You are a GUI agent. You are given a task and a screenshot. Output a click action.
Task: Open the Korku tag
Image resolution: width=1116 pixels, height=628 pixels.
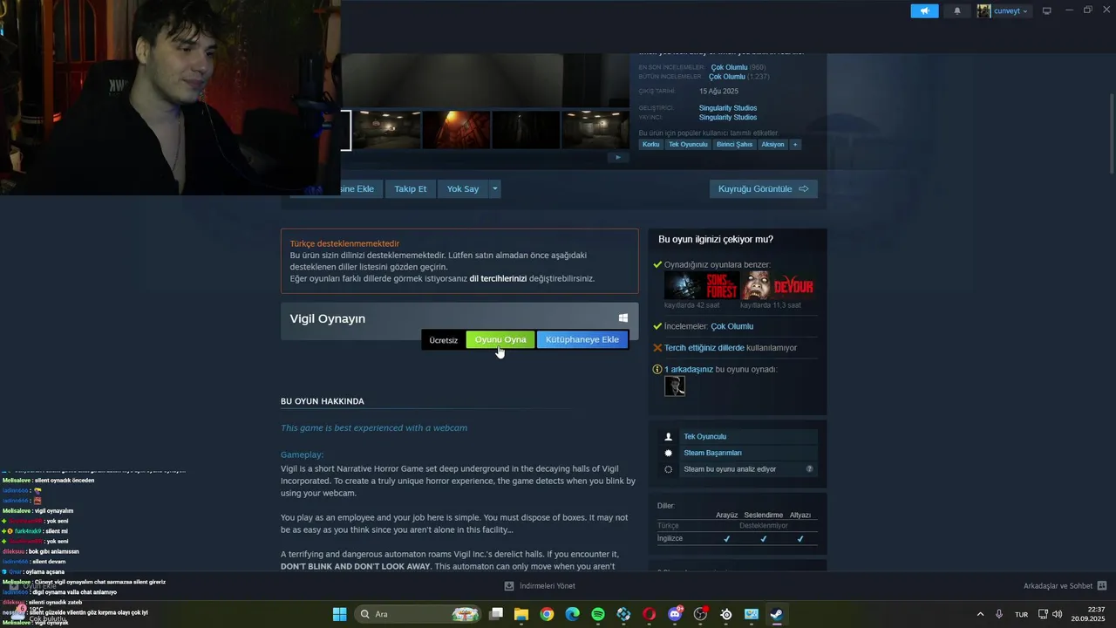[651, 144]
